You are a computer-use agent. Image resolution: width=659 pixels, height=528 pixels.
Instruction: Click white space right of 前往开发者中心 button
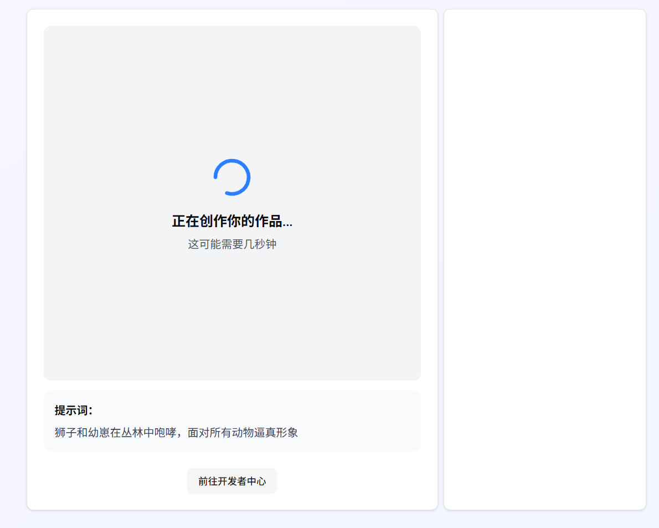pos(354,481)
